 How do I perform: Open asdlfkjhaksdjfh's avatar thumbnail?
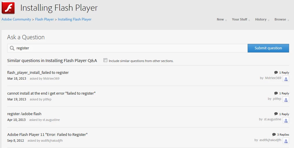pyautogui.click(x=286, y=141)
